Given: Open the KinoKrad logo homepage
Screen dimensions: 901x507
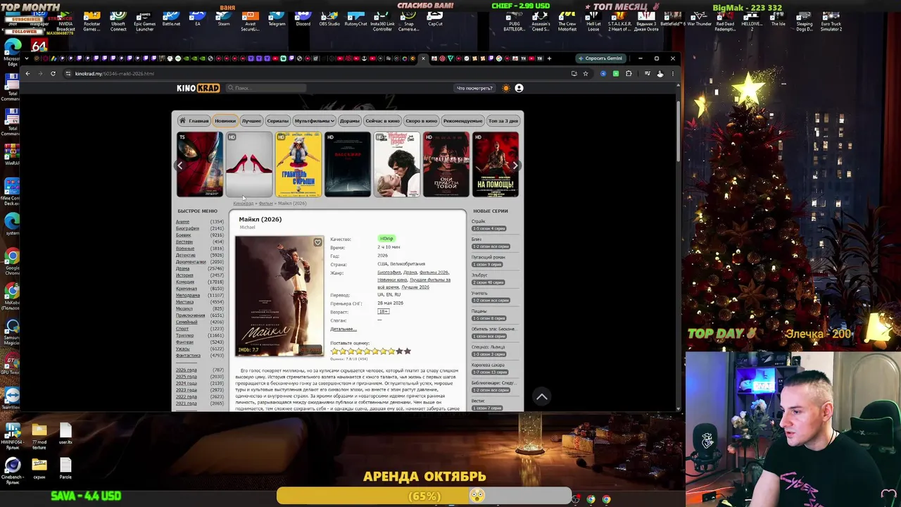Looking at the screenshot, I should point(198,88).
